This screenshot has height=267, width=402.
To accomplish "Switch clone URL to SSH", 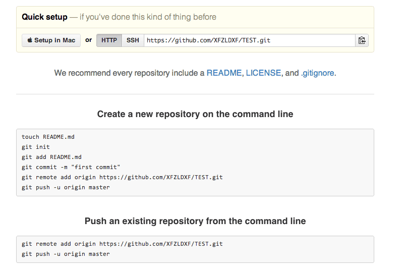I will click(x=133, y=40).
